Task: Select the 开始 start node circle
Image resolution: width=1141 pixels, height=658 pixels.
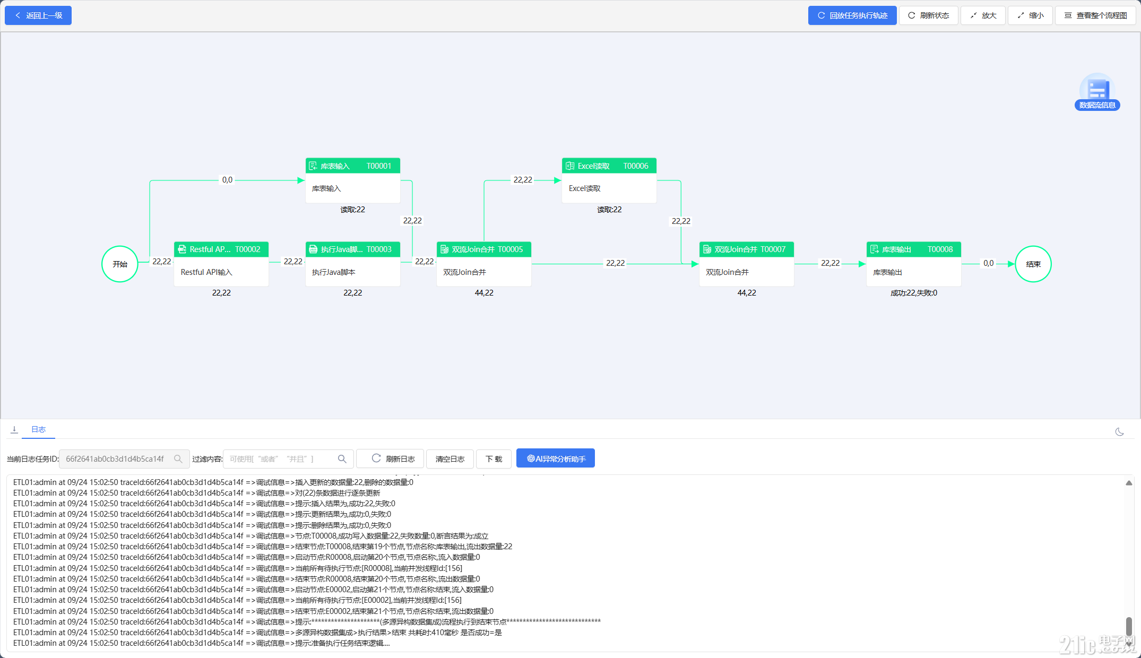Action: point(120,264)
